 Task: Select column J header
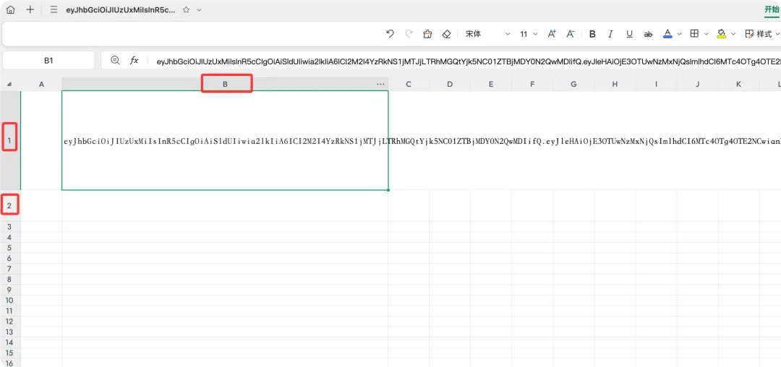click(x=697, y=85)
